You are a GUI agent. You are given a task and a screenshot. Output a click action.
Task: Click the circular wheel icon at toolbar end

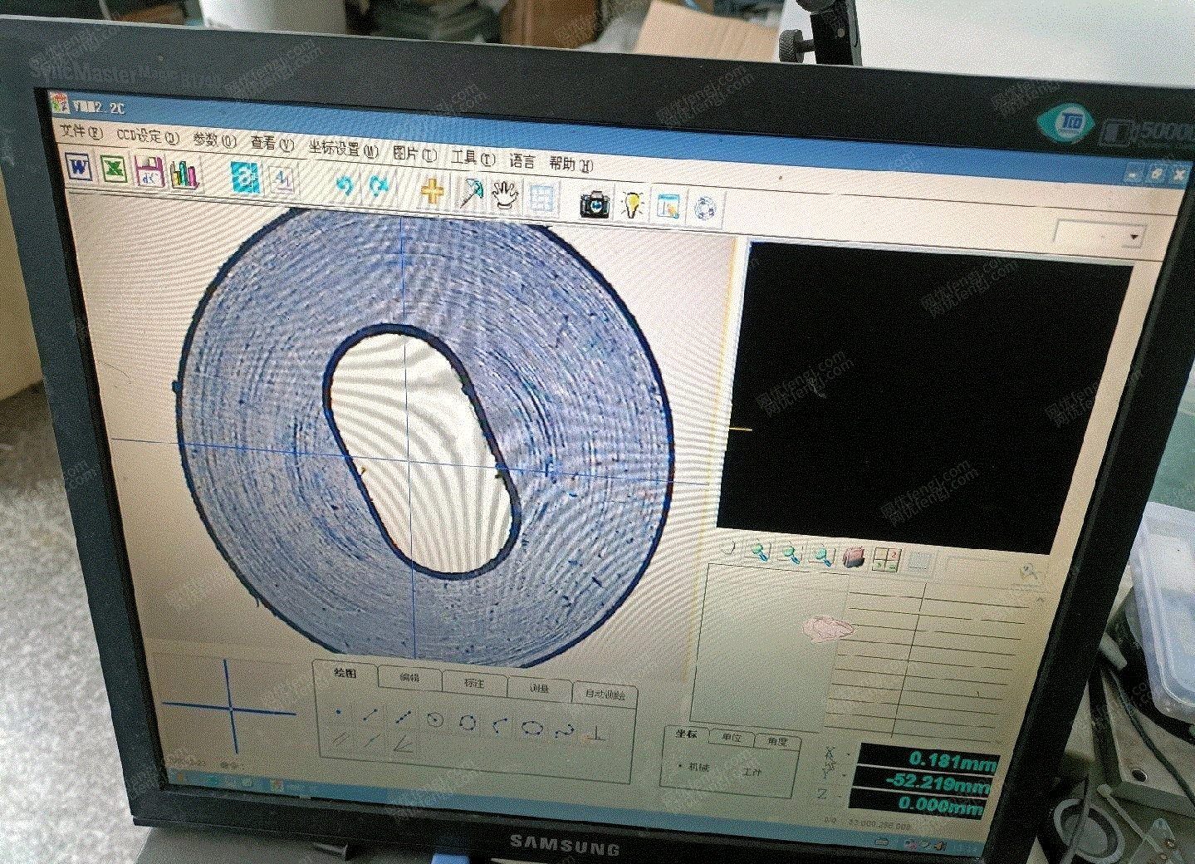tap(704, 209)
